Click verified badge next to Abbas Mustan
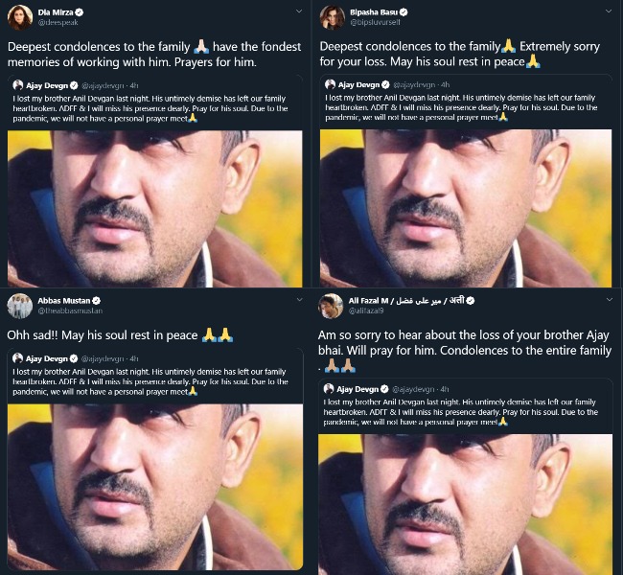The width and height of the screenshot is (623, 575). click(x=96, y=300)
